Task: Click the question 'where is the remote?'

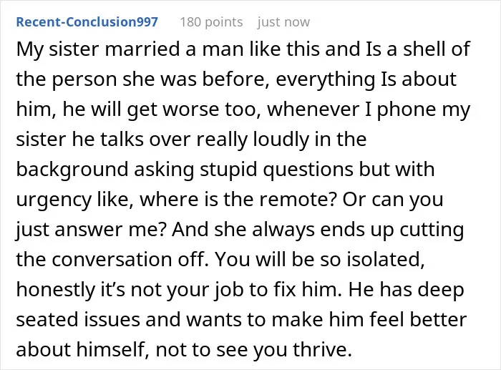Action: 238,200
